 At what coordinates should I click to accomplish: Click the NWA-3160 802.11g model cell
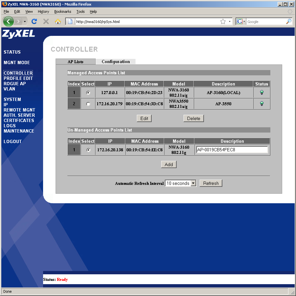click(x=179, y=150)
